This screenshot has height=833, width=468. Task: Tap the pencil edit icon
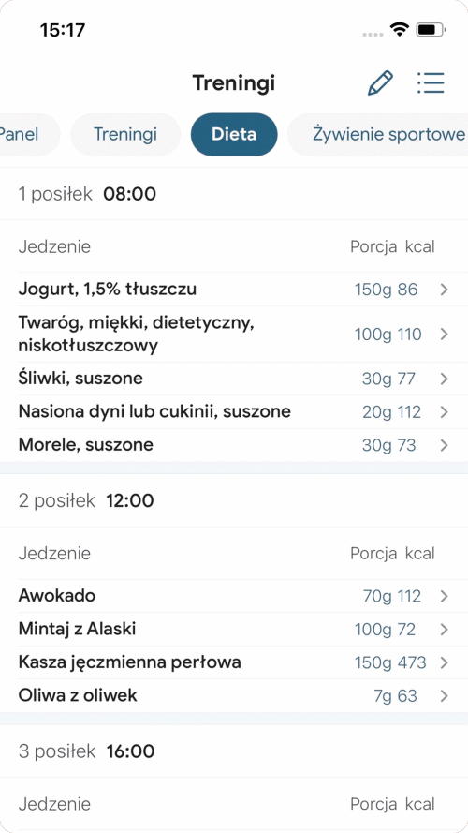tap(380, 82)
